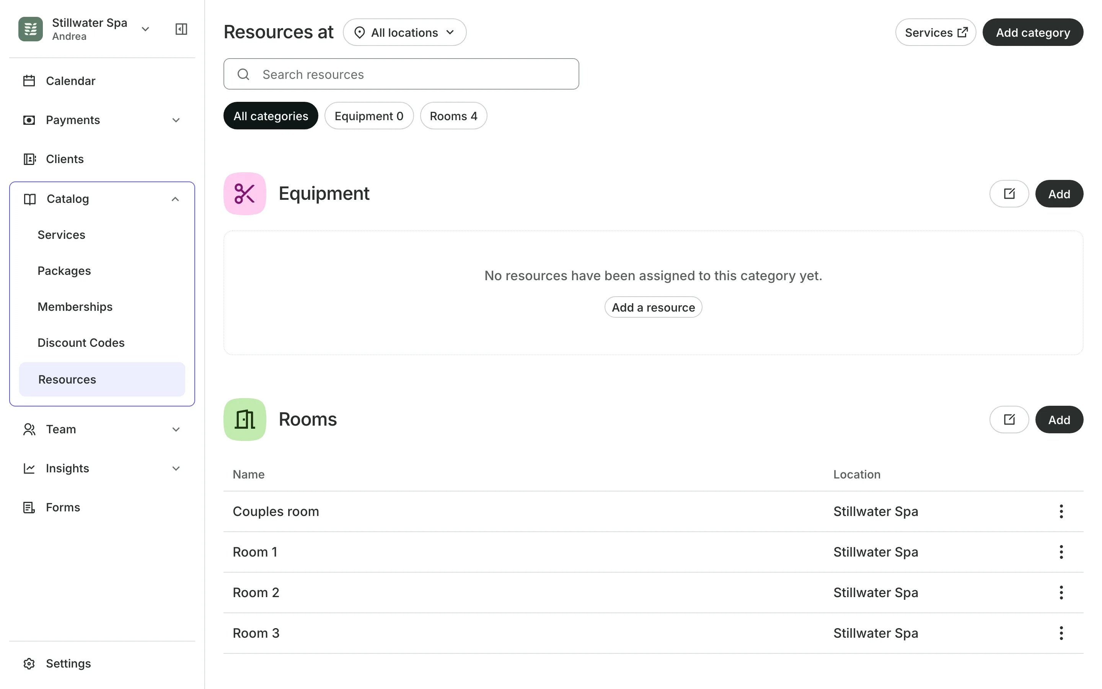Select the All categories filter tab
The width and height of the screenshot is (1102, 689).
point(271,116)
